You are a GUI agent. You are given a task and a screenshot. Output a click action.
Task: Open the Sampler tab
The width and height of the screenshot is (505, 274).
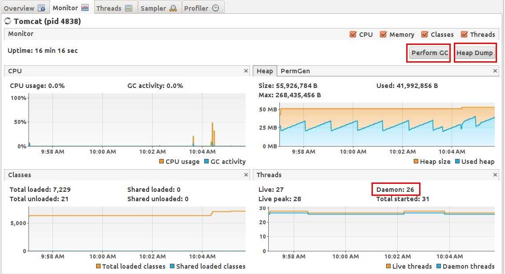(x=159, y=8)
